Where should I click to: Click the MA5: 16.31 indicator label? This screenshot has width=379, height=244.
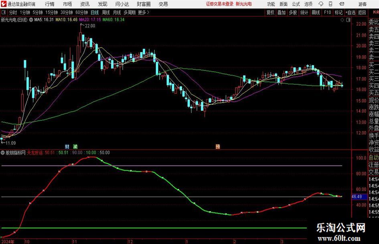click(44, 20)
